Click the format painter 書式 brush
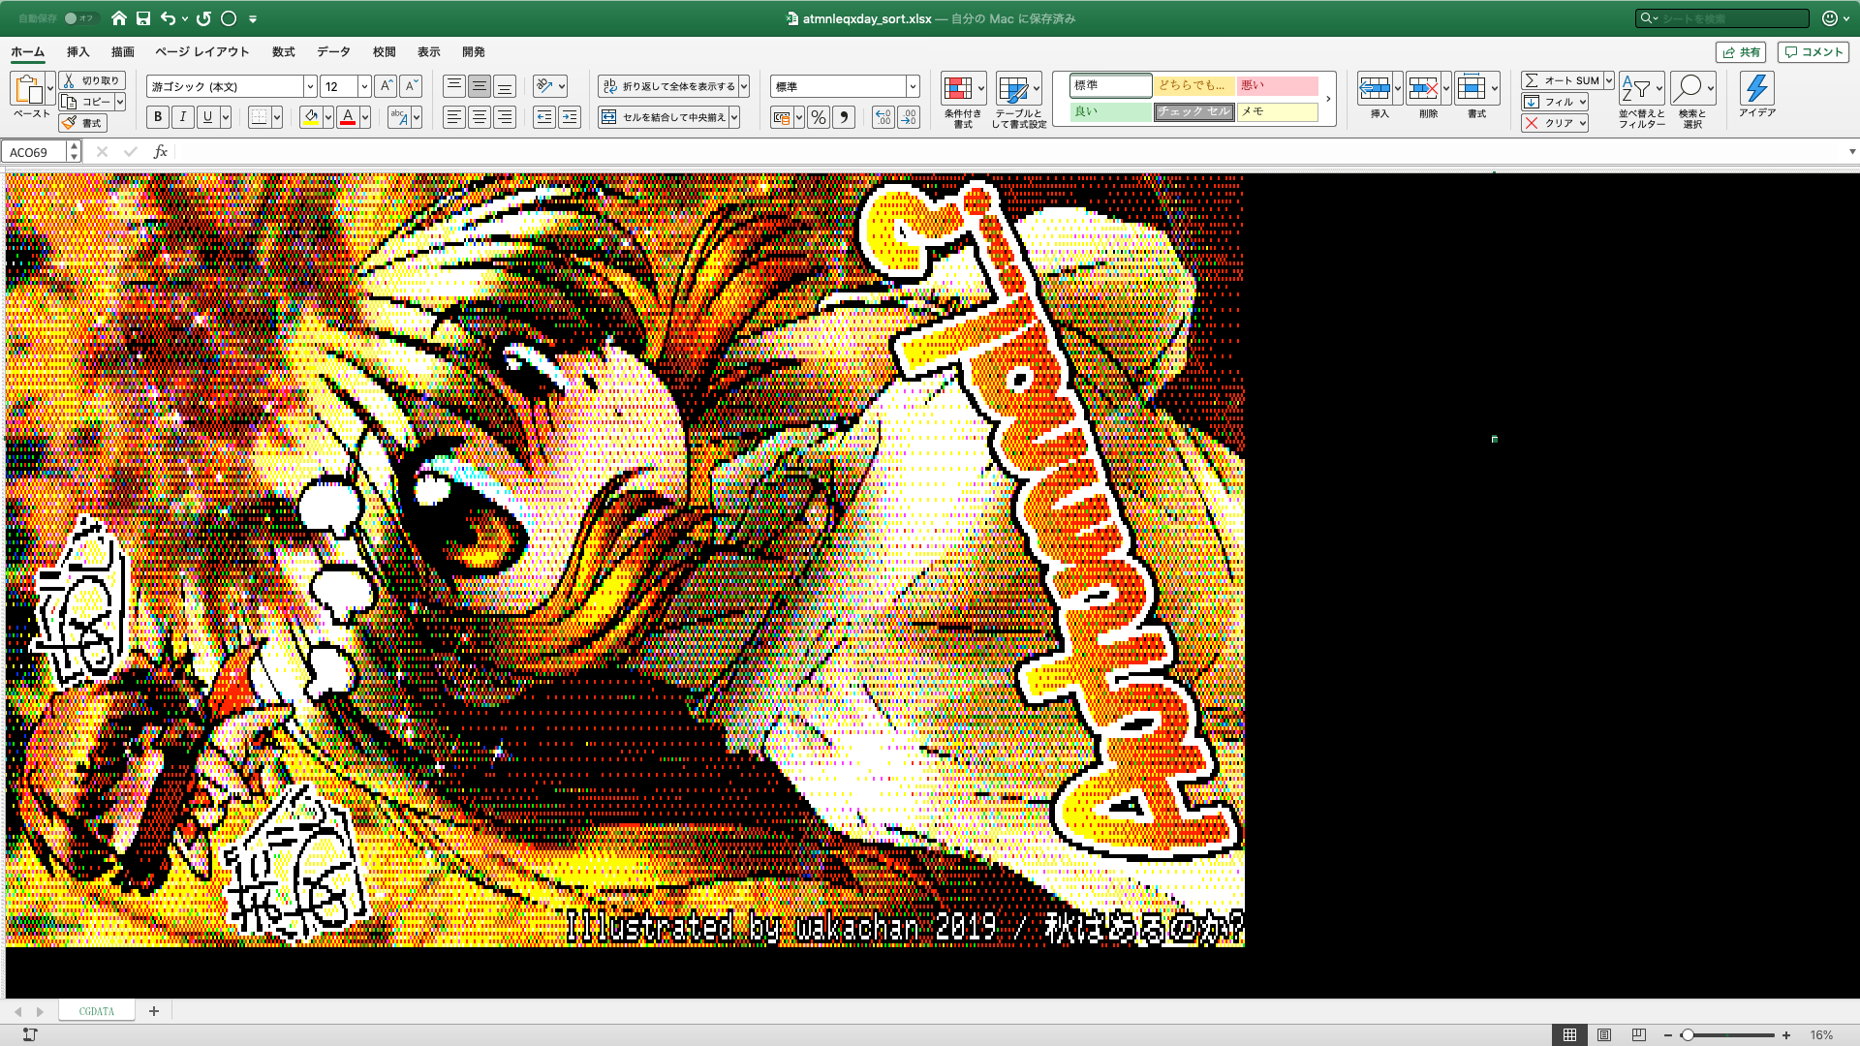Screen dimensions: 1860x1046 pyautogui.click(x=82, y=123)
